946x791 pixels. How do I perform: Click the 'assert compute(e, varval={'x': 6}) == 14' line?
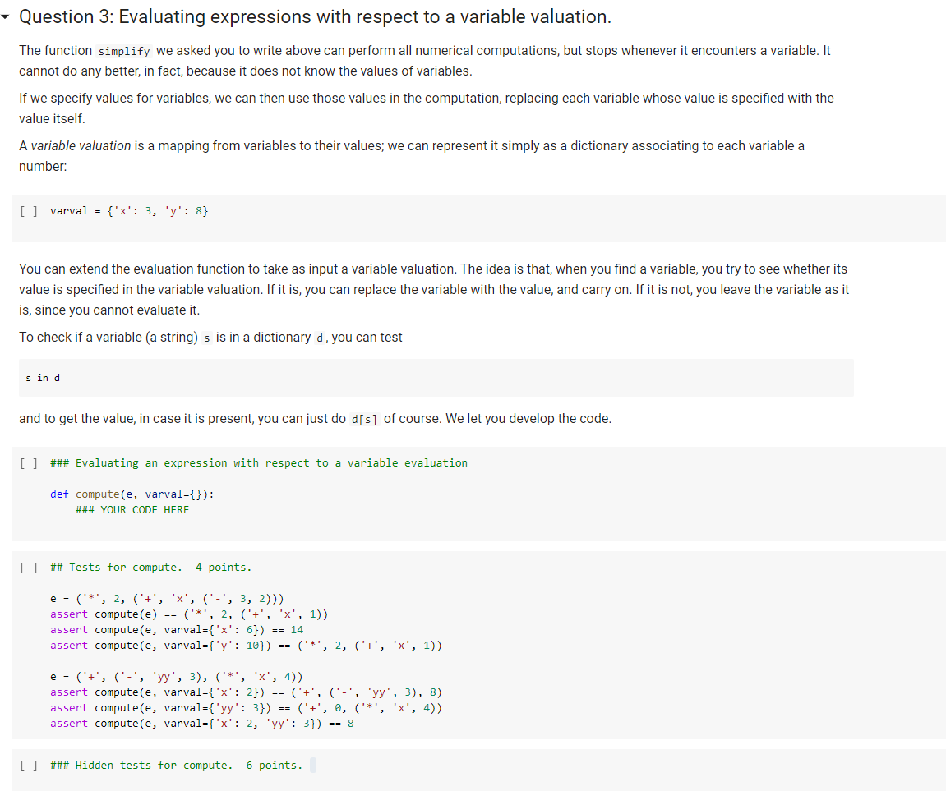(x=177, y=630)
